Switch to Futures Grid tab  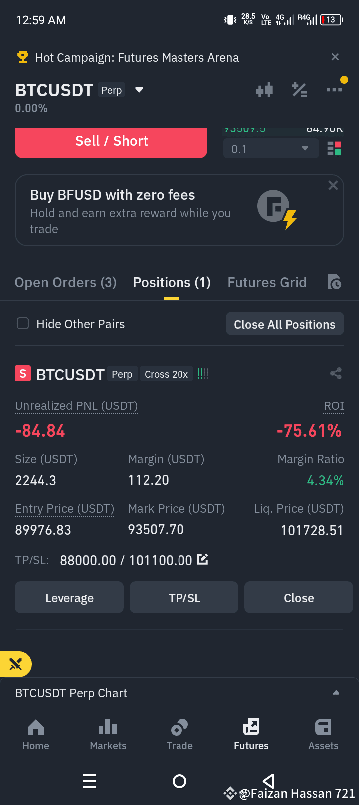(267, 283)
